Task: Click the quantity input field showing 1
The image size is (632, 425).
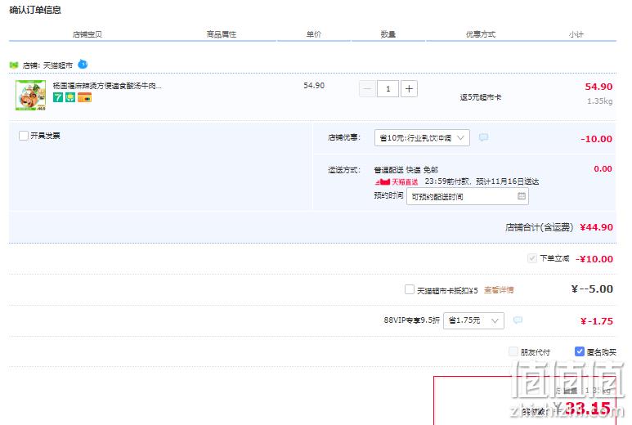Action: [x=388, y=88]
